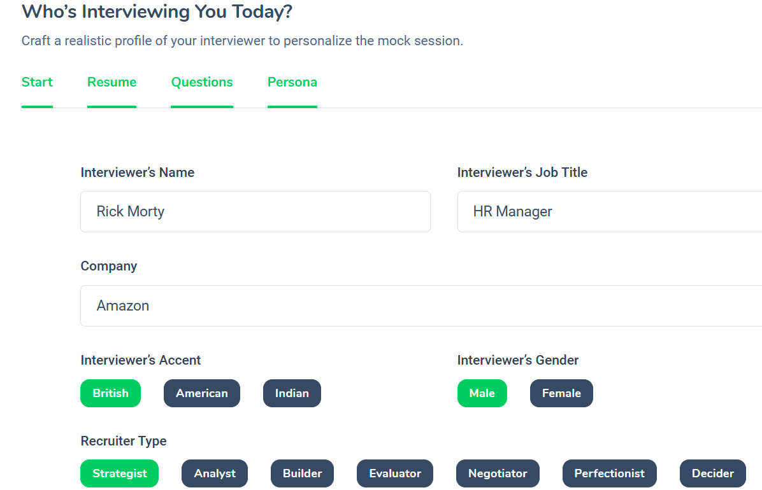Open the Resume tab
The image size is (762, 490).
point(111,82)
